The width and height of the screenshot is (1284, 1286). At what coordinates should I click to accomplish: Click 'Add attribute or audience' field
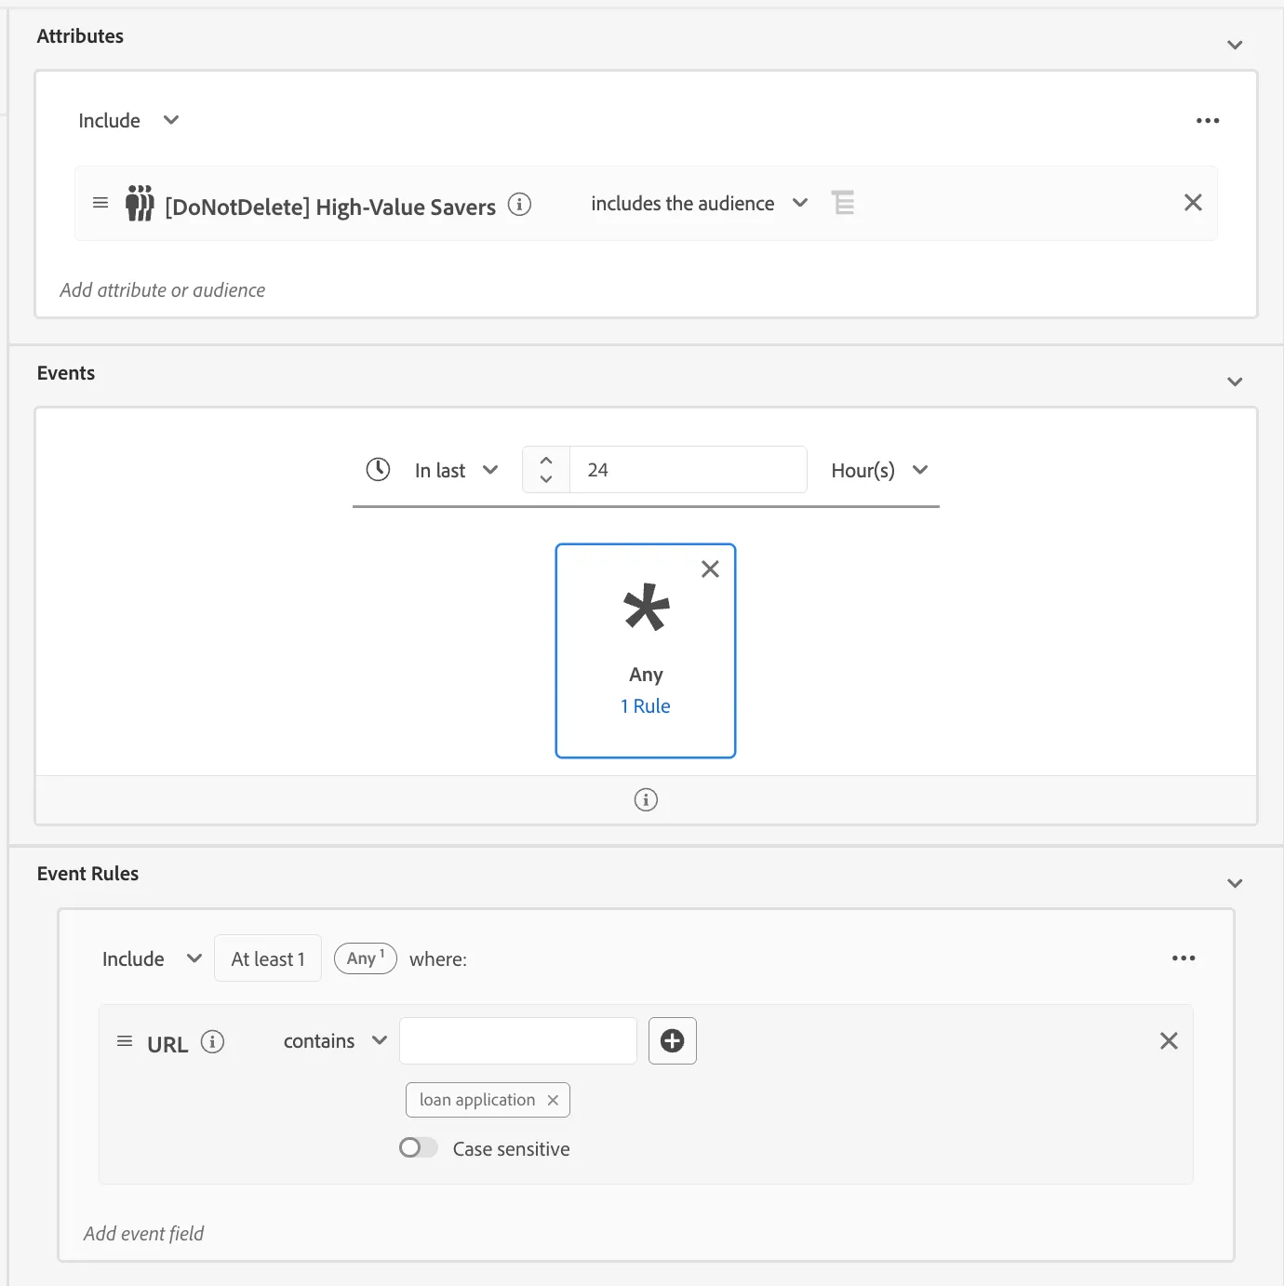[x=163, y=290]
